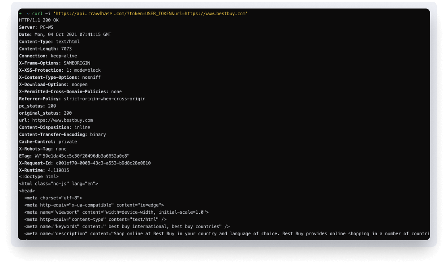Click the ETag header value line
The image size is (448, 267).
pos(74,156)
